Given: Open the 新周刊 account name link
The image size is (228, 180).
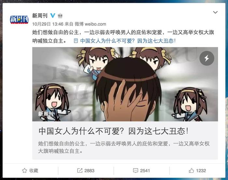Looking at the screenshot, I should [40, 15].
